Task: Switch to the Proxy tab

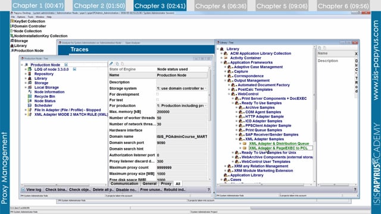Action: (x=166, y=184)
